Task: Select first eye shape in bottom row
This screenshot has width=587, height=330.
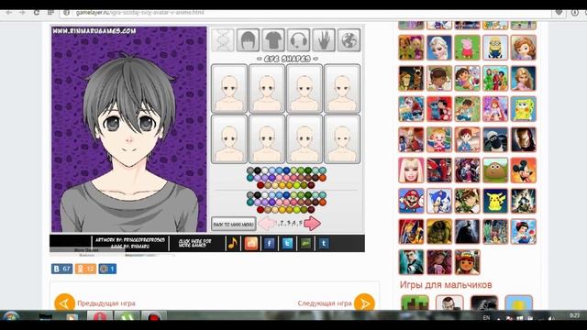Action: 229,139
